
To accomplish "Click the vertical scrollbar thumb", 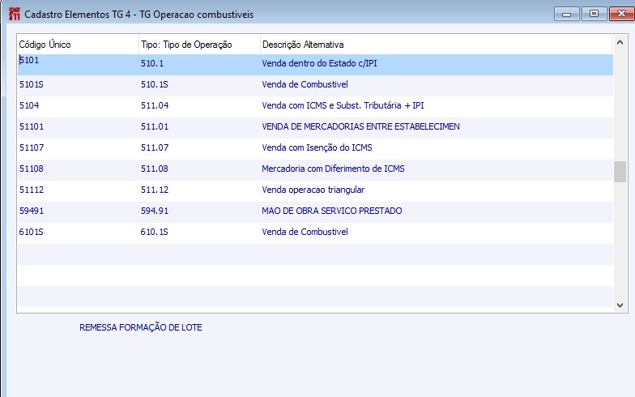I will pos(620,172).
